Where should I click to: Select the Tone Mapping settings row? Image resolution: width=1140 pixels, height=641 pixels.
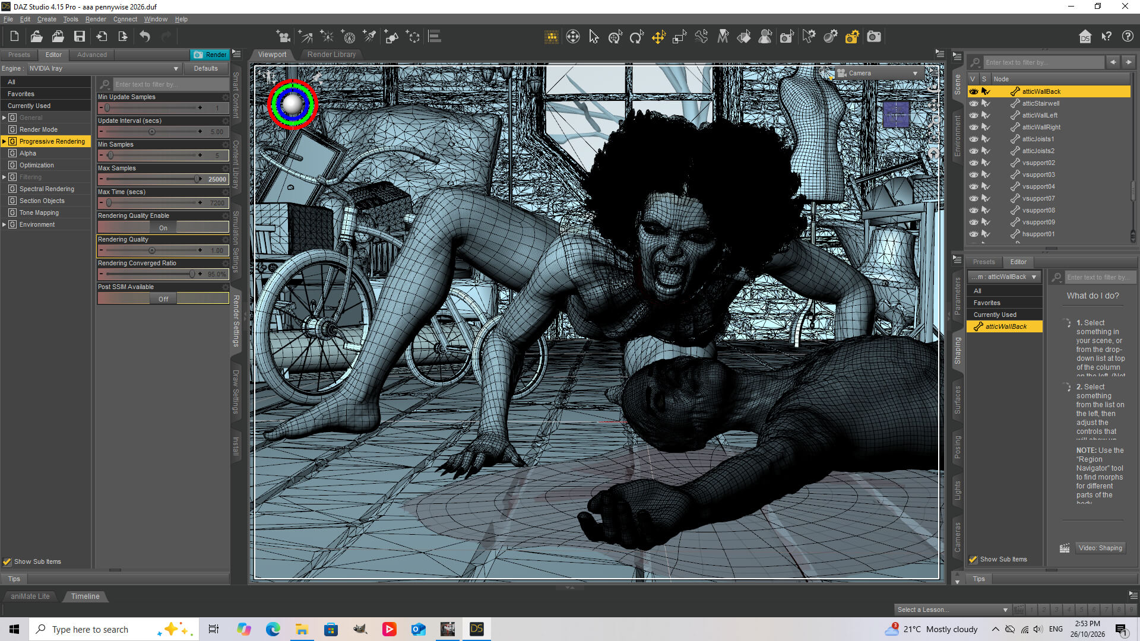(x=39, y=212)
